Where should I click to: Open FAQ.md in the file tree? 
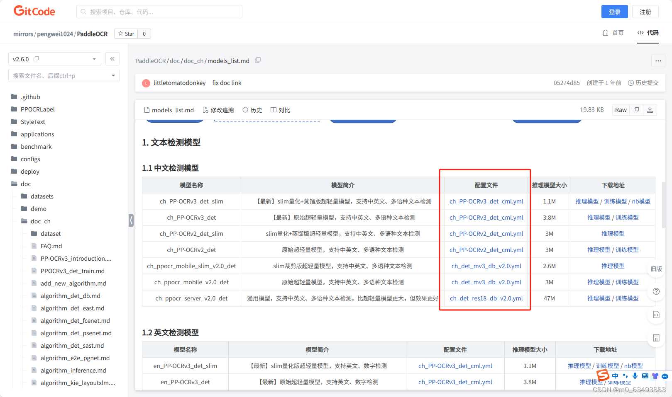pos(51,246)
